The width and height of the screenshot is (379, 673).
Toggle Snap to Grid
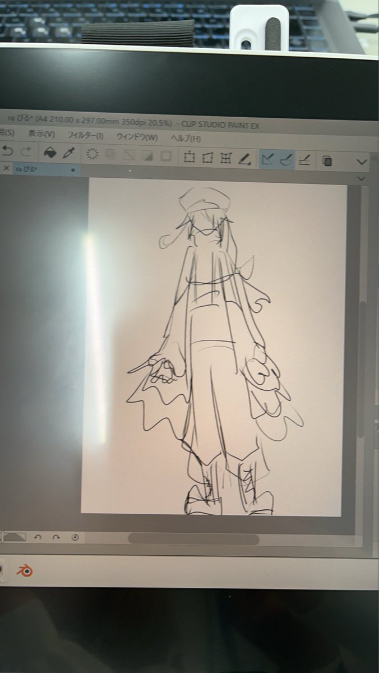[x=304, y=161]
